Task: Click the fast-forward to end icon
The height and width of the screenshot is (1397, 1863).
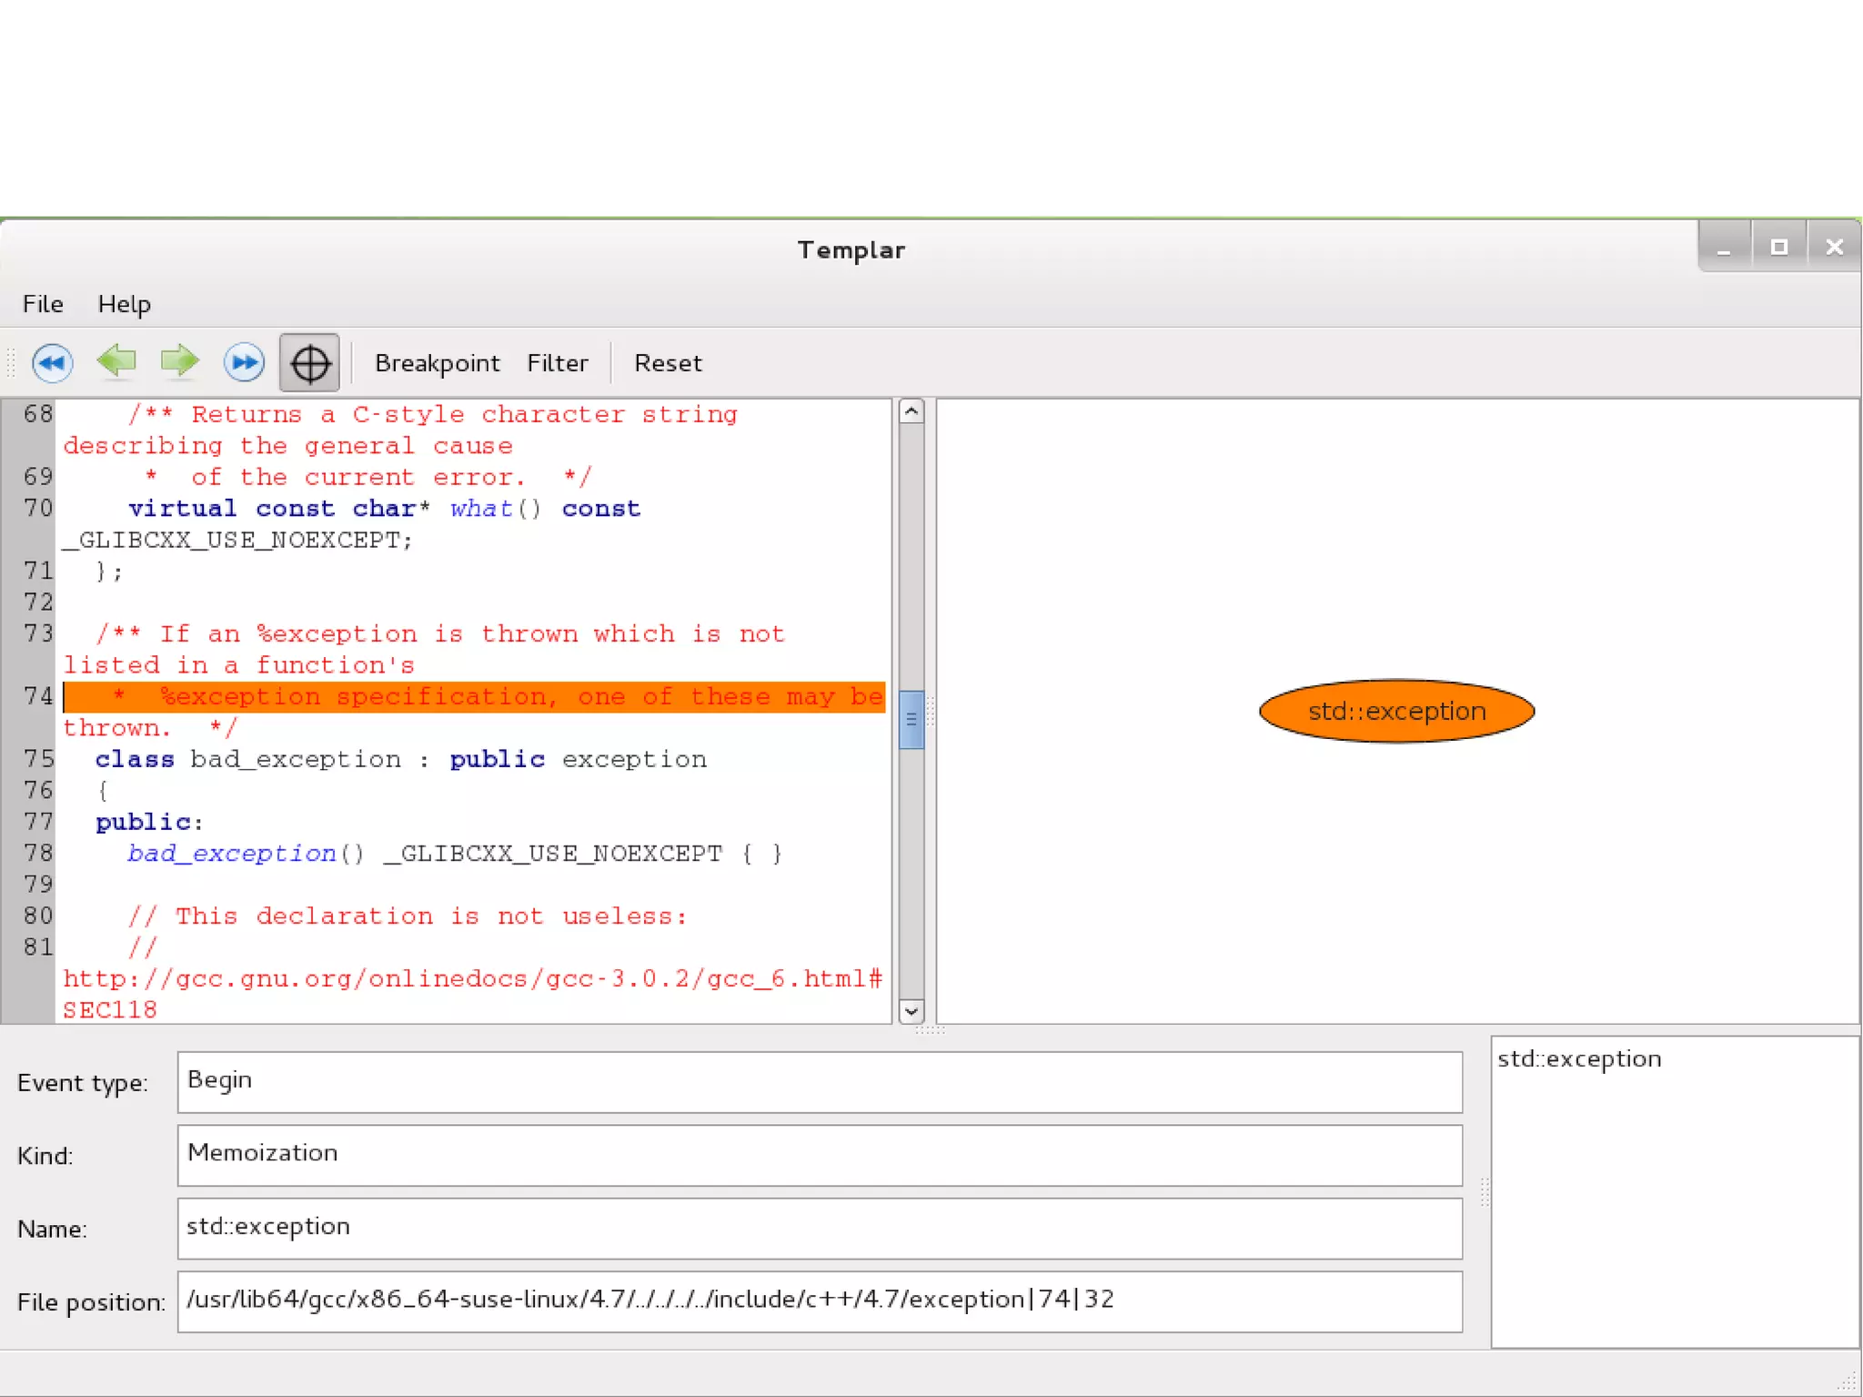Action: click(x=244, y=362)
